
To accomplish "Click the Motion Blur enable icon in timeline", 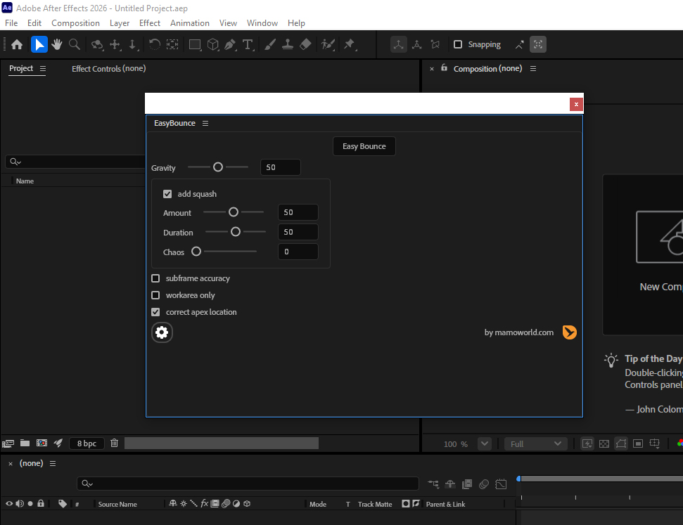I will [x=484, y=484].
